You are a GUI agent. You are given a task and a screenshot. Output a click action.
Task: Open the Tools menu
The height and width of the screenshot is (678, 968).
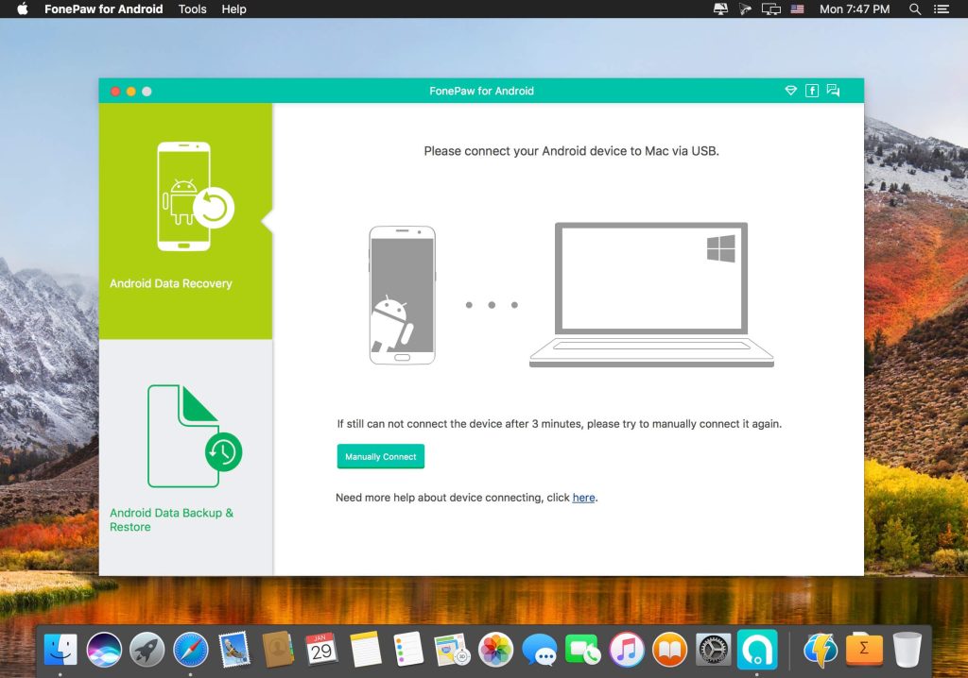click(x=192, y=9)
